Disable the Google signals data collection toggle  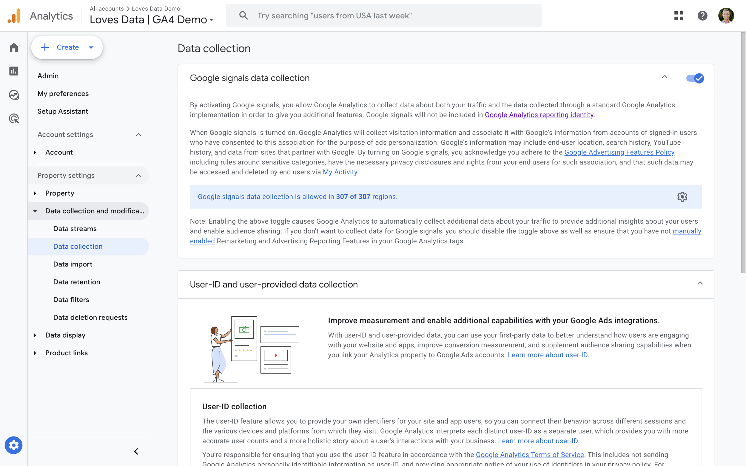click(x=695, y=78)
